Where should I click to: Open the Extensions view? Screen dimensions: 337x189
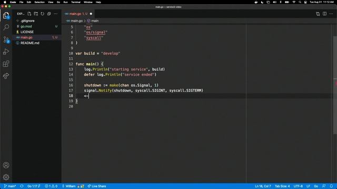pyautogui.click(x=6, y=64)
